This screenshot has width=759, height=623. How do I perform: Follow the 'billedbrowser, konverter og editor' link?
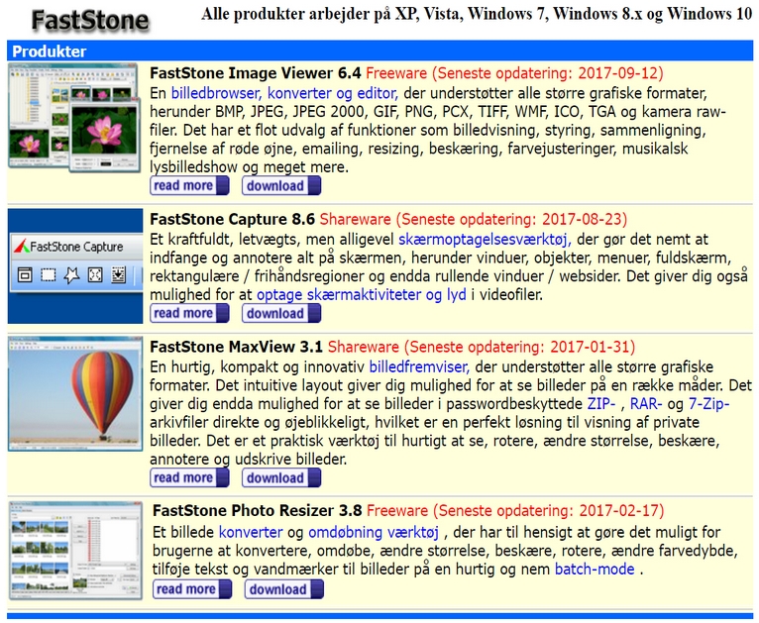pyautogui.click(x=284, y=93)
